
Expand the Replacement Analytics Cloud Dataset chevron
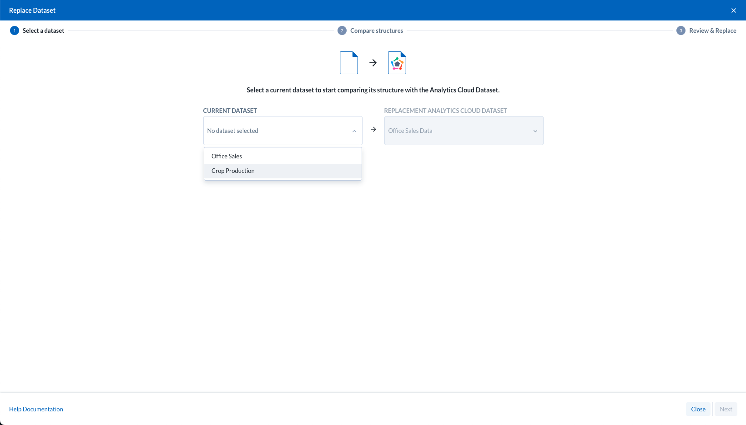[x=535, y=131]
